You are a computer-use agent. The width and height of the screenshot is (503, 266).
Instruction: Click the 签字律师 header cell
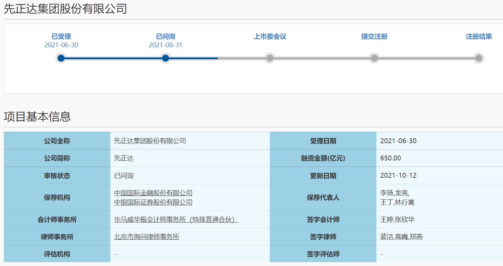pos(323,237)
